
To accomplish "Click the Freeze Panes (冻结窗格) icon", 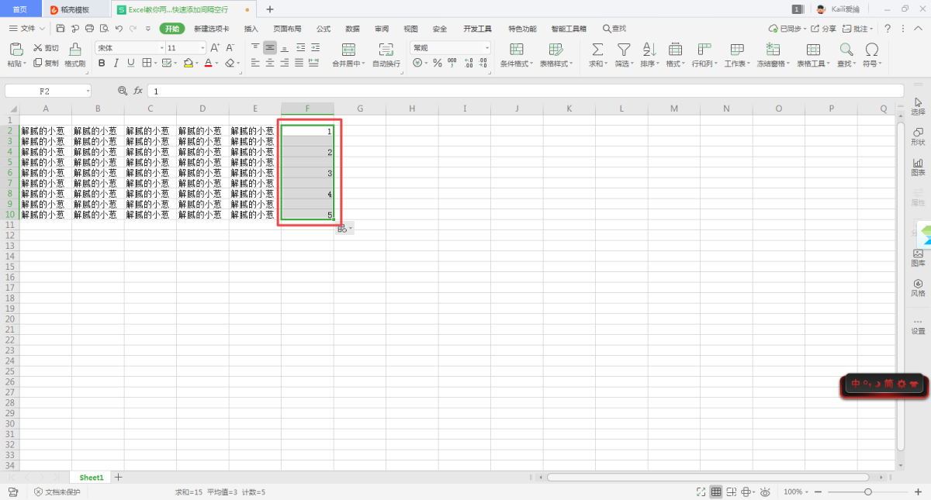I will (773, 50).
